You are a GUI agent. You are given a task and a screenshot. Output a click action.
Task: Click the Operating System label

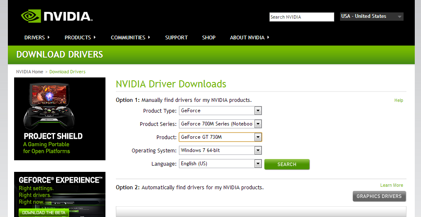pyautogui.click(x=154, y=151)
